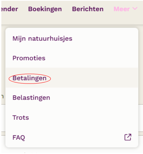Choose Promoties in the dropdown menu
Screen dimensions: 143x154
[x=72, y=58]
